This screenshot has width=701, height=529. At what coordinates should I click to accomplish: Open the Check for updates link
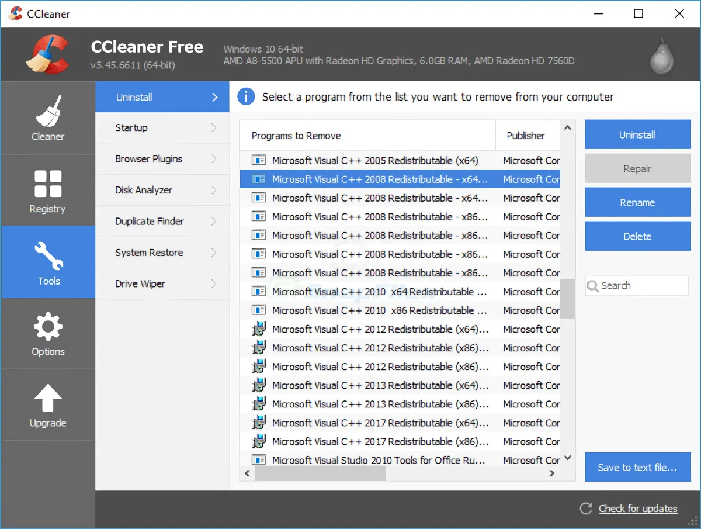coord(638,509)
